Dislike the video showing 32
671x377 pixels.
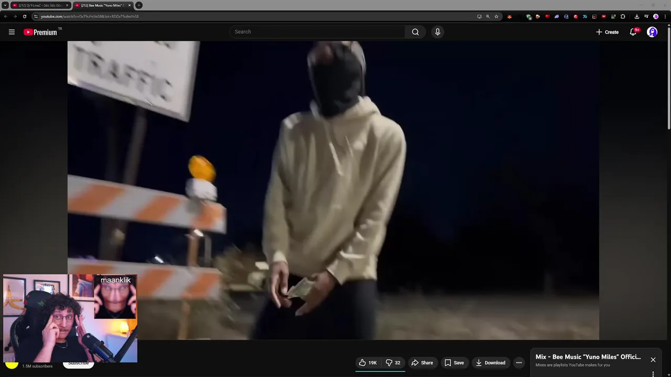(393, 362)
